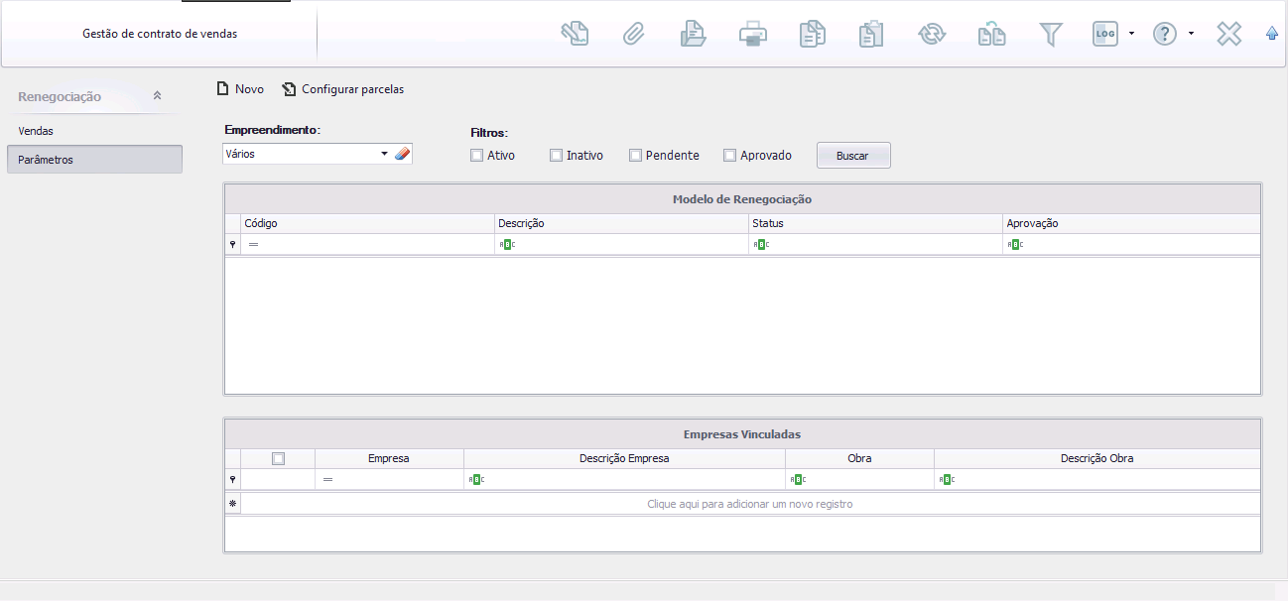Click the blue up arrow icon
This screenshot has height=601, width=1288.
1271,34
